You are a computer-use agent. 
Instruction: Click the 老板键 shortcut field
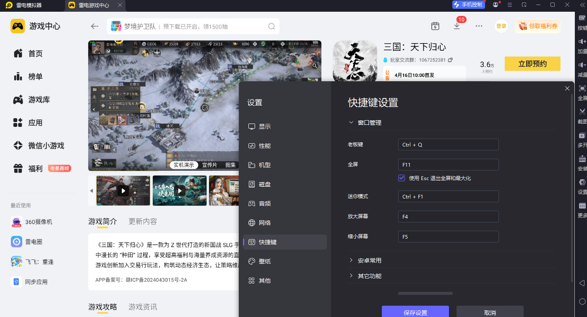pyautogui.click(x=449, y=144)
